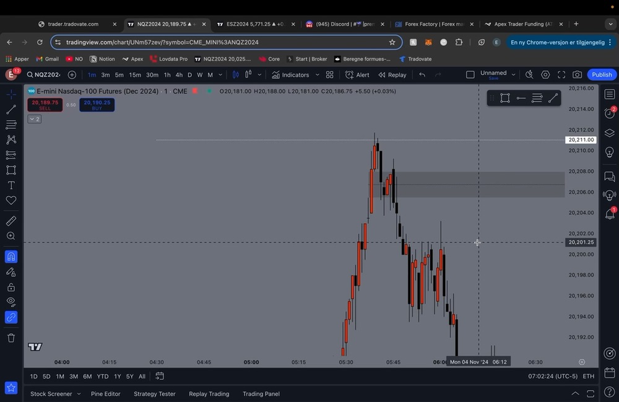Expand the chart type dropdown arrow

tap(259, 74)
